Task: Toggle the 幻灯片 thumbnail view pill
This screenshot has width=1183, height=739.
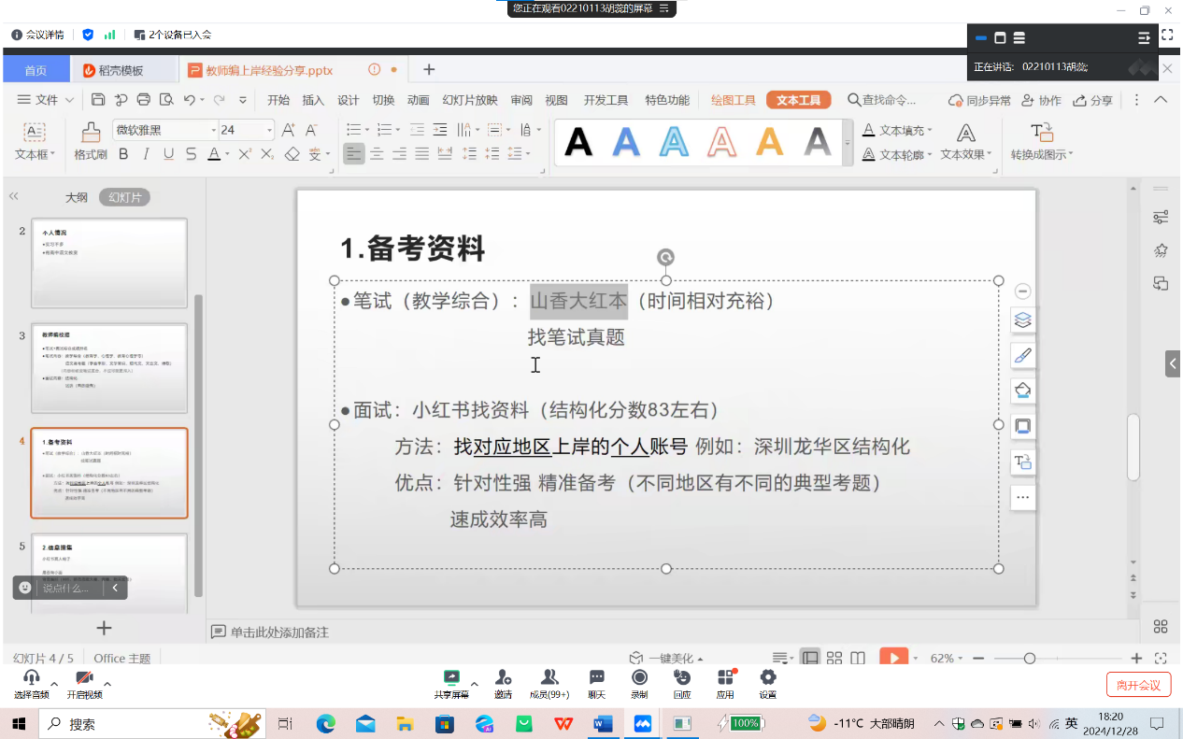Action: [x=125, y=197]
